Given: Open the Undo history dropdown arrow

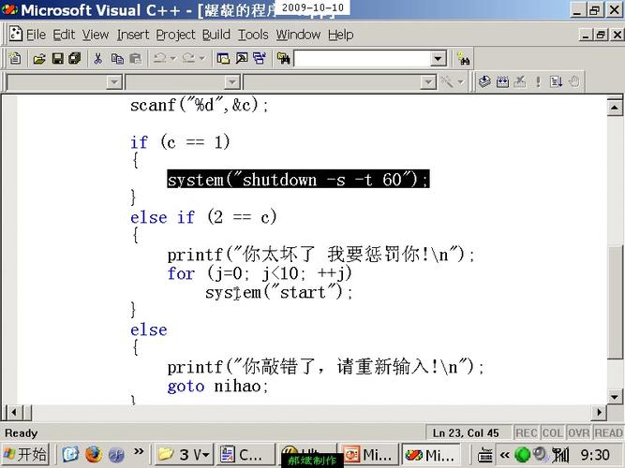Looking at the screenshot, I should [173, 59].
